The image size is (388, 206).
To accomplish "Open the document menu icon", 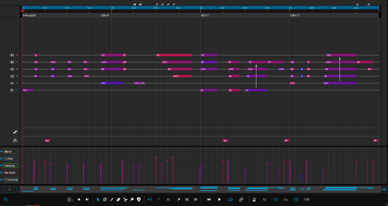I will point(70,200).
